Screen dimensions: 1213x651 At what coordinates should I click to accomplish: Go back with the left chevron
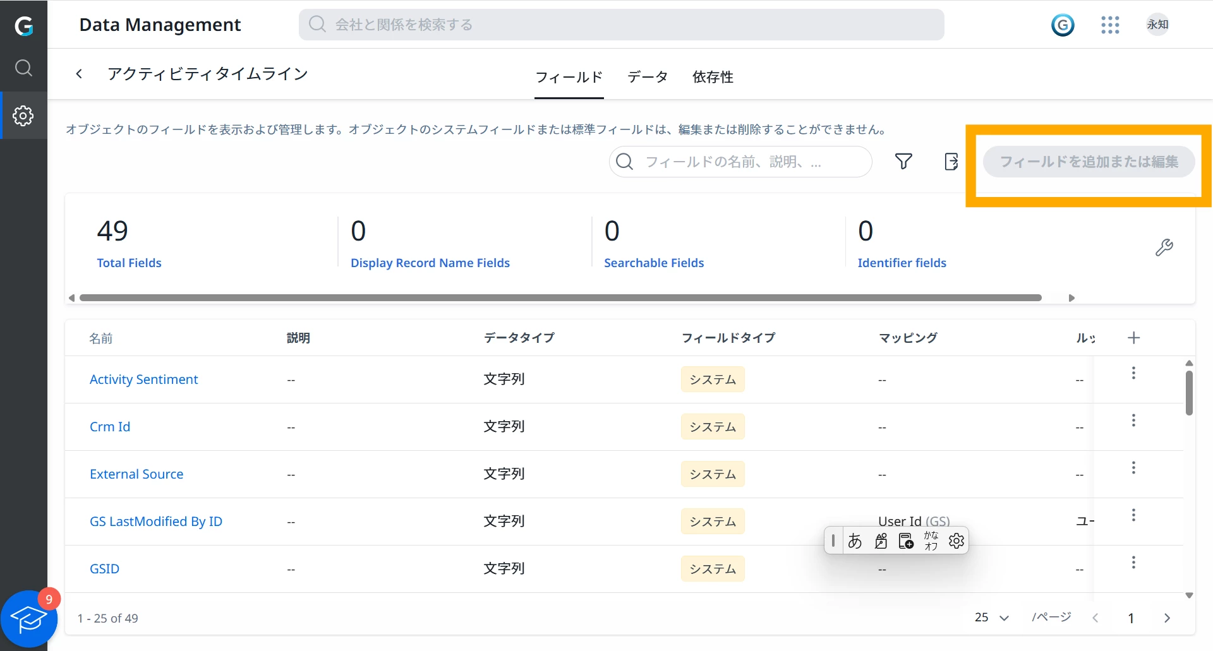click(79, 74)
